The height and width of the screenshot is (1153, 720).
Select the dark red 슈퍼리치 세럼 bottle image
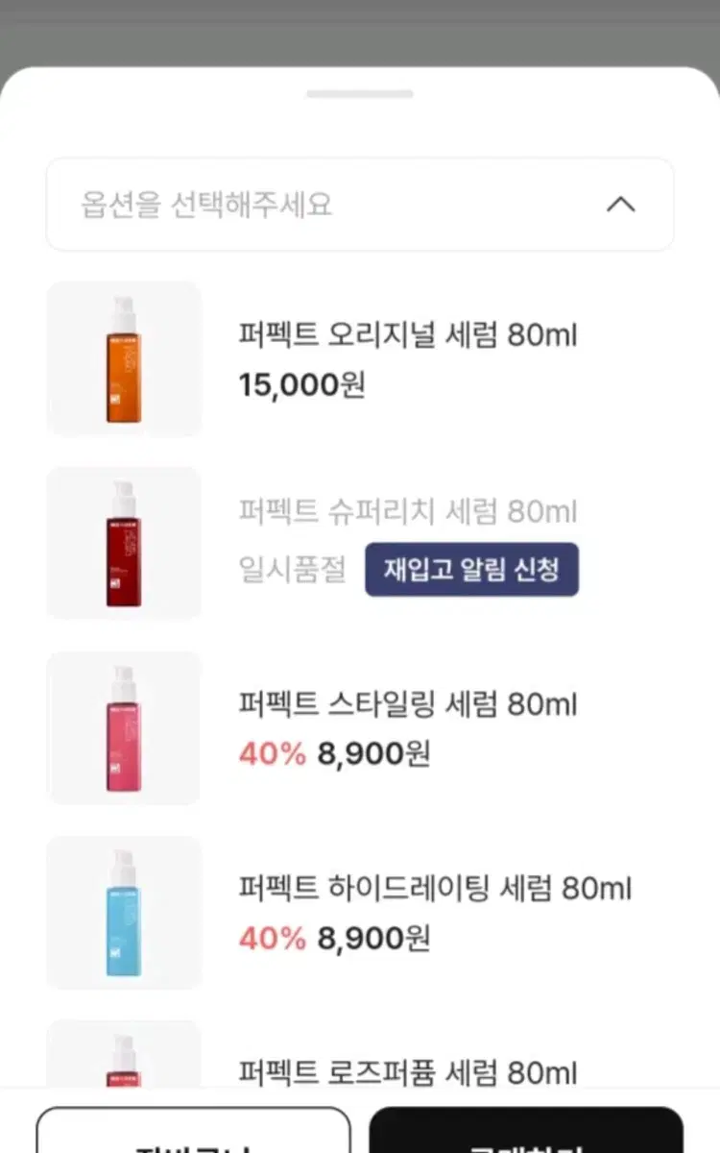pyautogui.click(x=124, y=544)
